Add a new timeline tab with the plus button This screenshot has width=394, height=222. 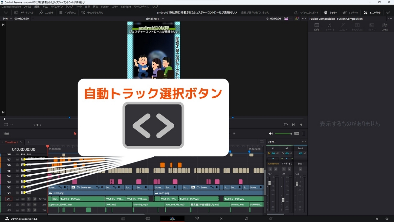click(x=28, y=142)
